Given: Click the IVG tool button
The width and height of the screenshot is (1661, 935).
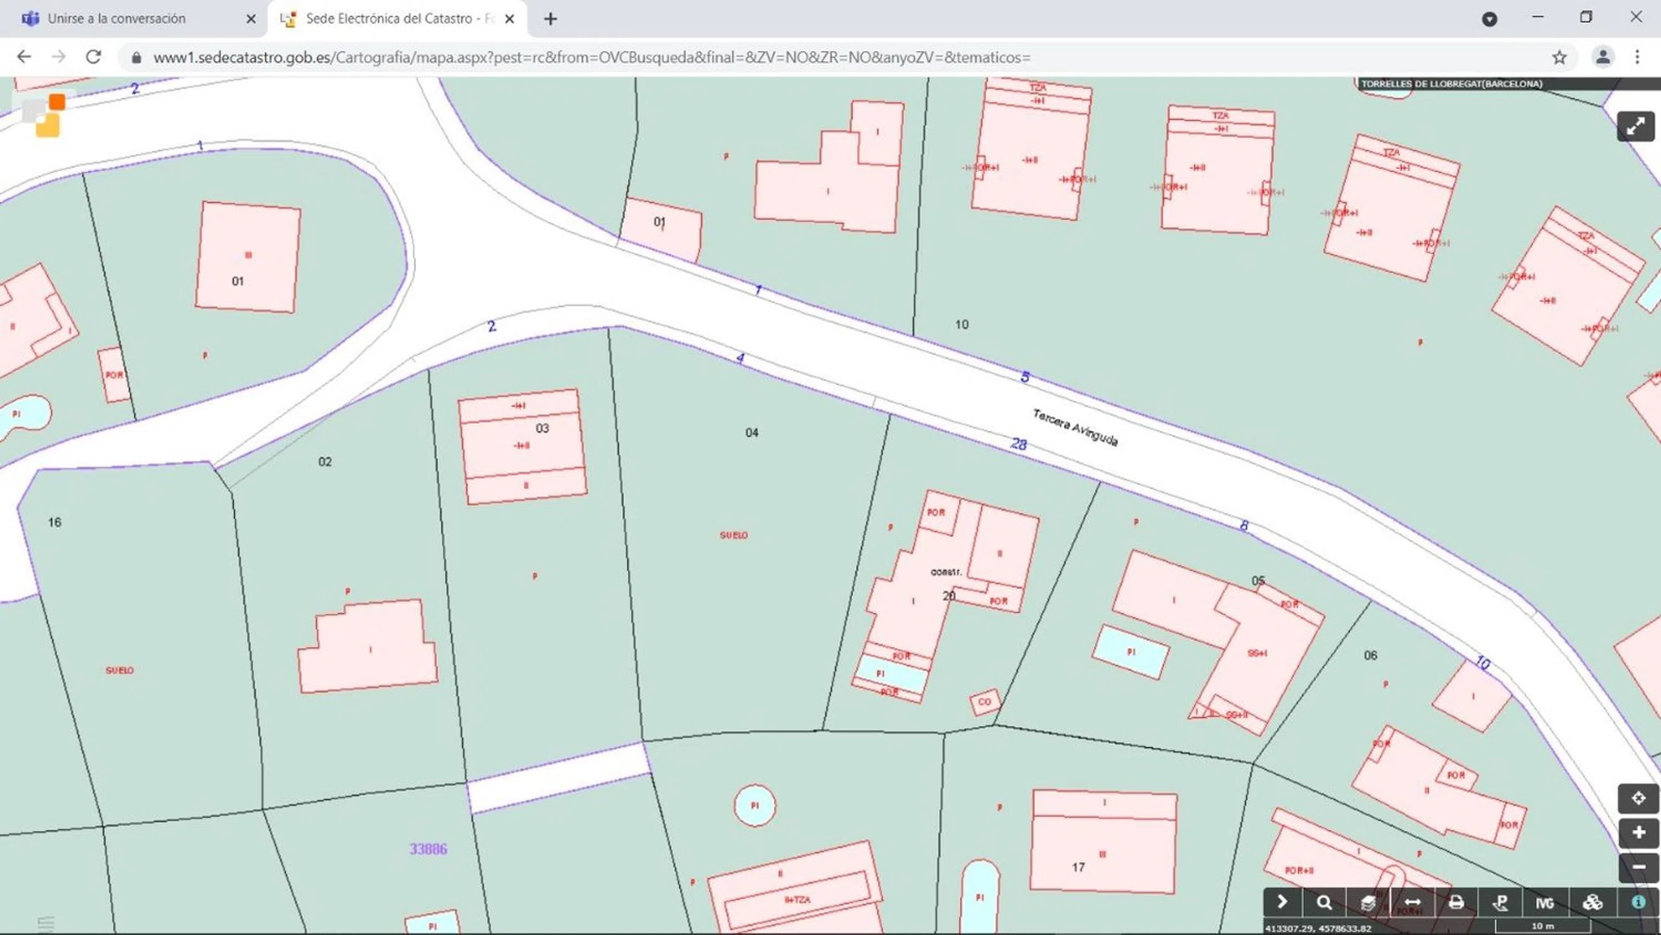Looking at the screenshot, I should (x=1545, y=902).
